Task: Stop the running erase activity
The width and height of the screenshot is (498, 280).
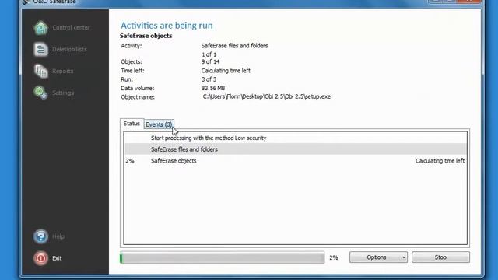Action: point(440,257)
